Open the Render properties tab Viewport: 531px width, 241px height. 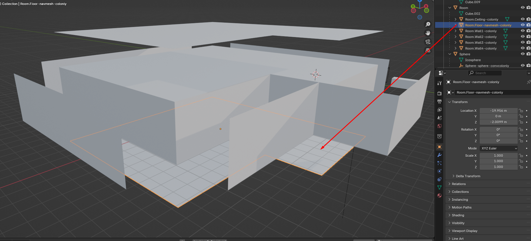pos(439,93)
